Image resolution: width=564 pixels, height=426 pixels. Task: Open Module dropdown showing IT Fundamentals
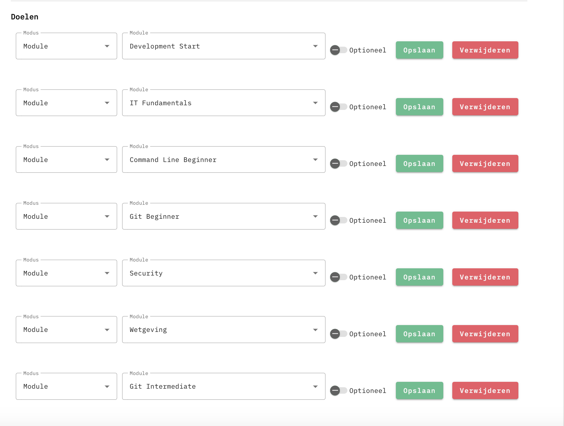pyautogui.click(x=224, y=103)
